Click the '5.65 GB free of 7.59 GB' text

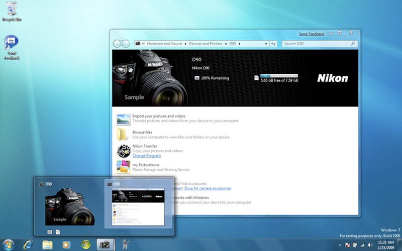pyautogui.click(x=279, y=80)
